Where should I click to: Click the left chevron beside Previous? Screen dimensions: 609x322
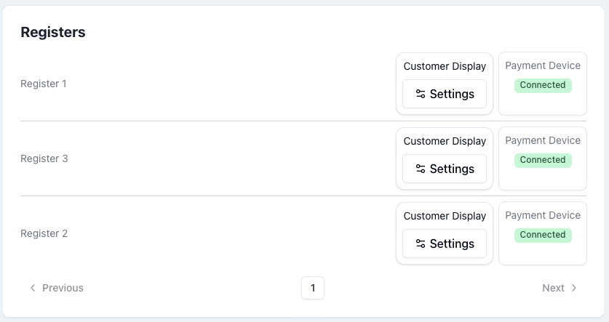pyautogui.click(x=33, y=288)
